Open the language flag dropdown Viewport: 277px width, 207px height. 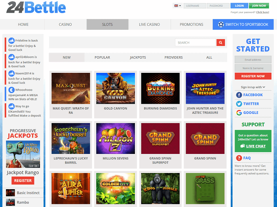[178, 6]
